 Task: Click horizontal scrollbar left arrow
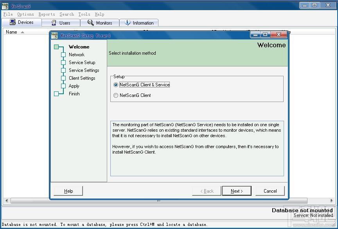point(7,201)
